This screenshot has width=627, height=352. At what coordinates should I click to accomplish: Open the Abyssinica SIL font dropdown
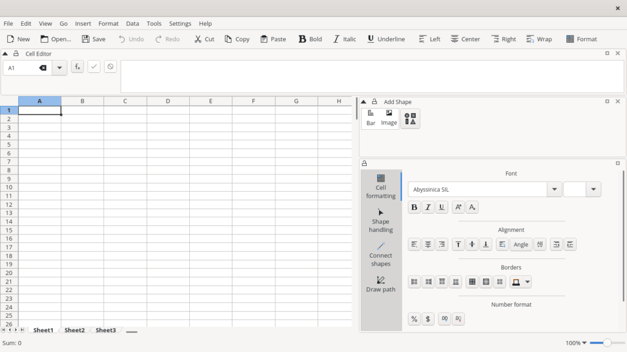click(554, 190)
